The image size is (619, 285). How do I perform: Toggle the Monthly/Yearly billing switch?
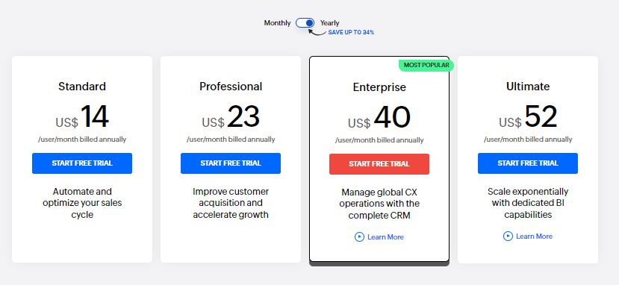[305, 23]
